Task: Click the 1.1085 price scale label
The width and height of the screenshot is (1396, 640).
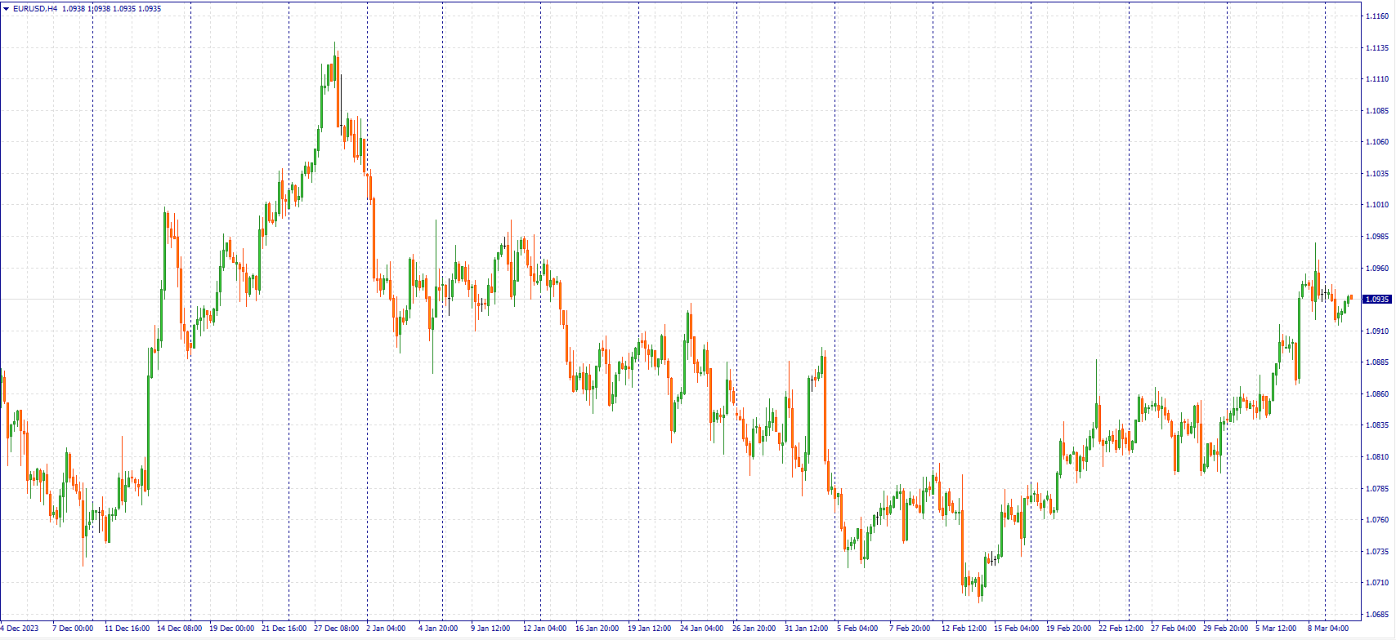Action: [1376, 111]
